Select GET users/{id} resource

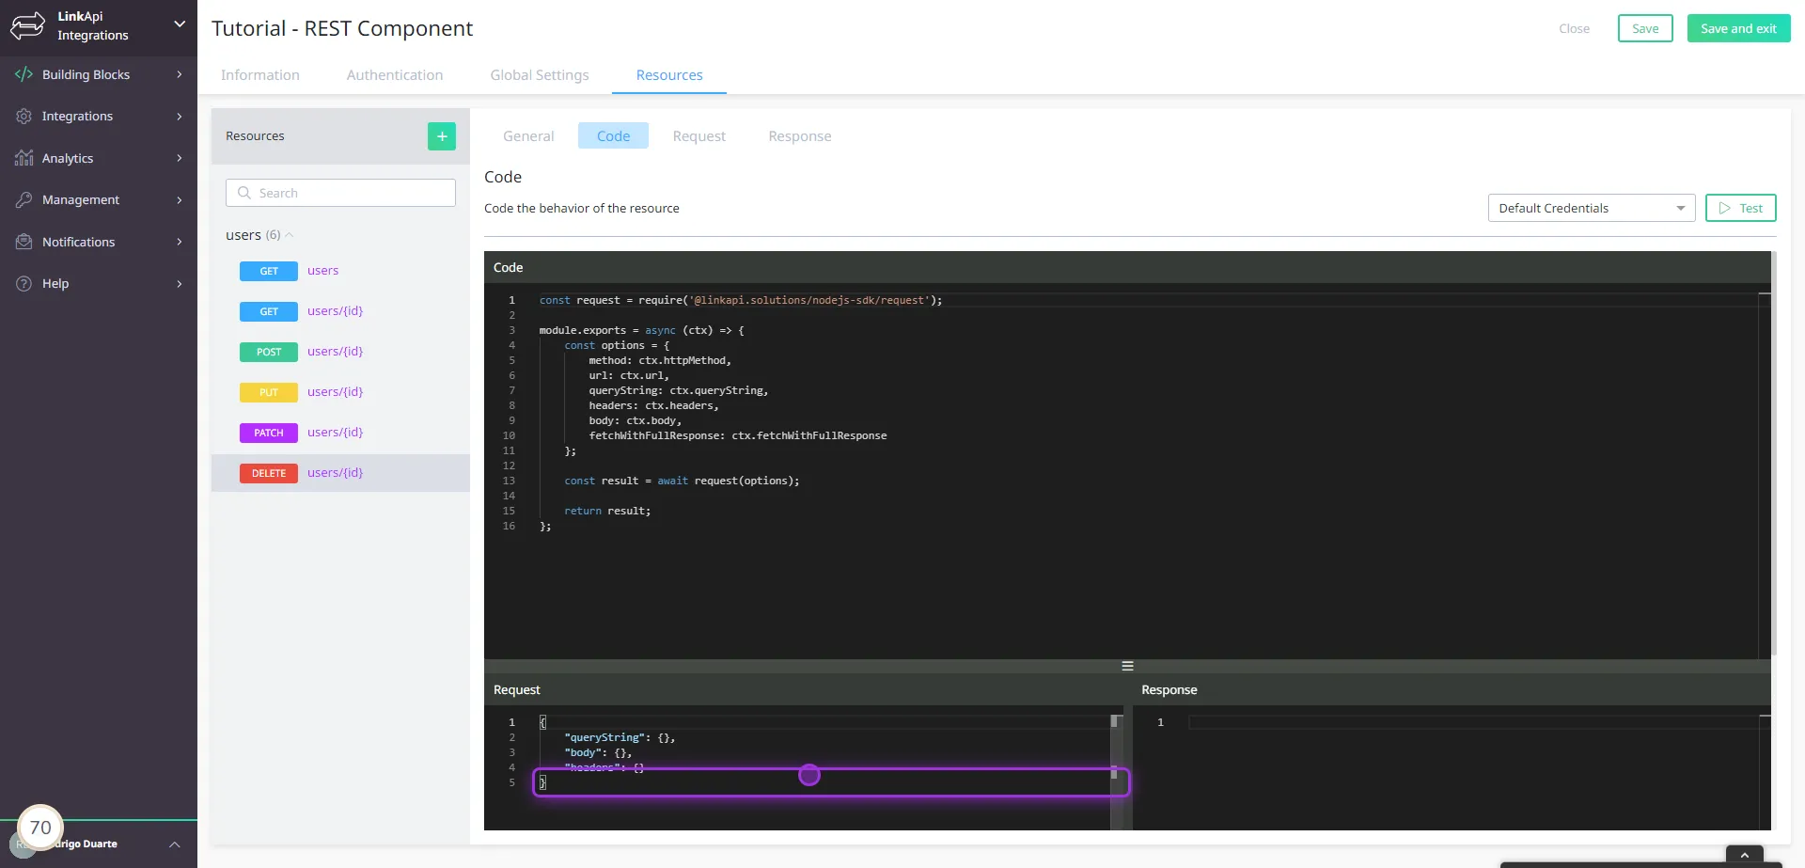[340, 311]
